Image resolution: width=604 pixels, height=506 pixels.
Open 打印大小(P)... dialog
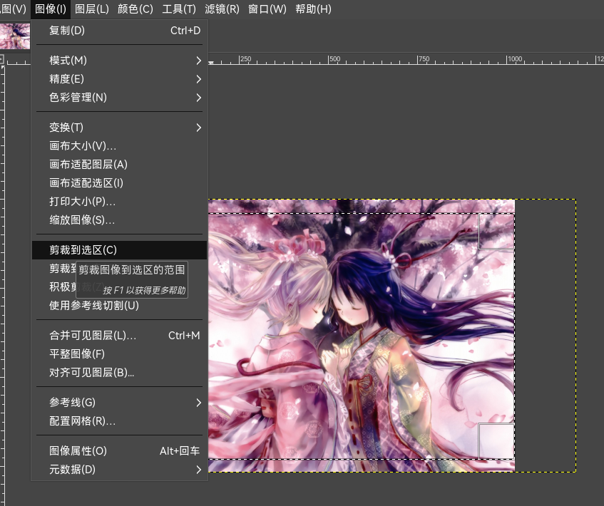[119, 202]
